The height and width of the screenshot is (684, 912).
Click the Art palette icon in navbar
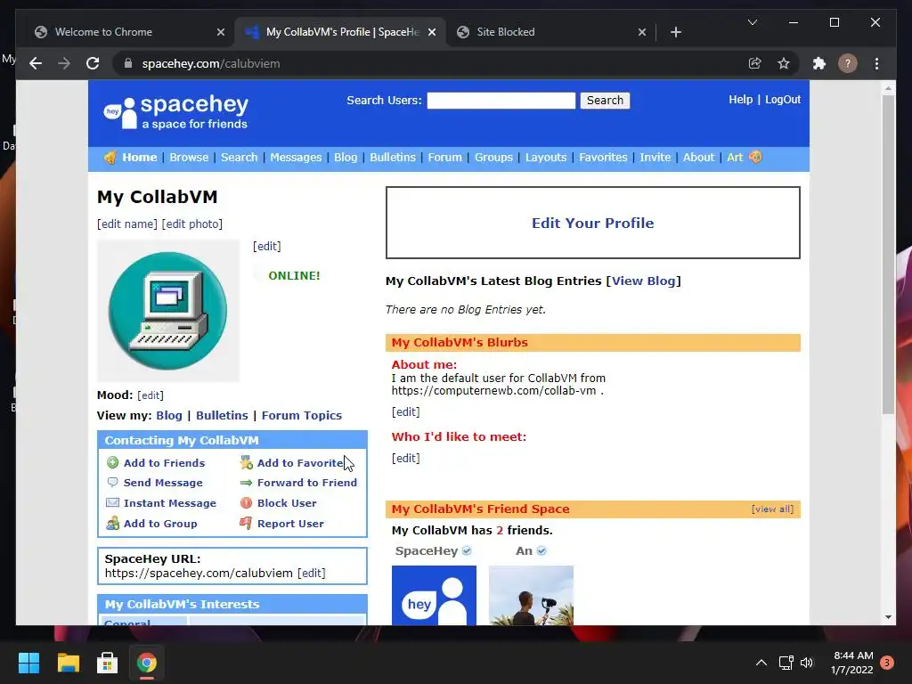tap(755, 157)
